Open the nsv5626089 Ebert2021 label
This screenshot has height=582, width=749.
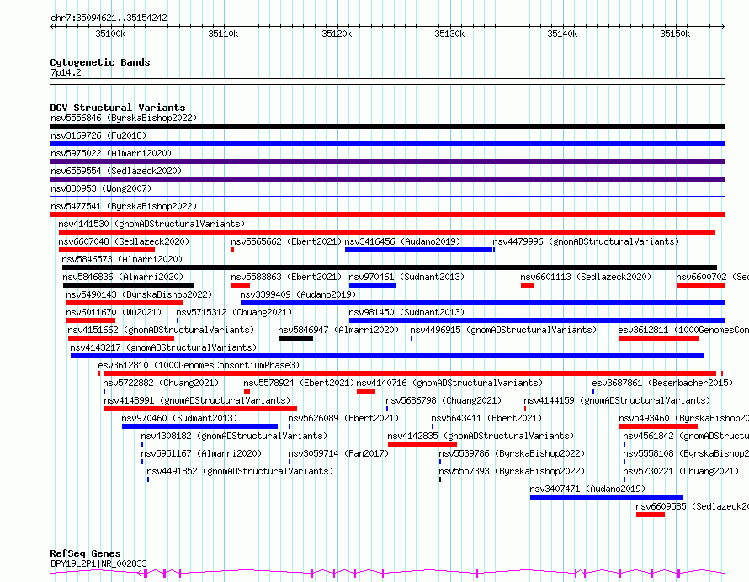click(343, 418)
